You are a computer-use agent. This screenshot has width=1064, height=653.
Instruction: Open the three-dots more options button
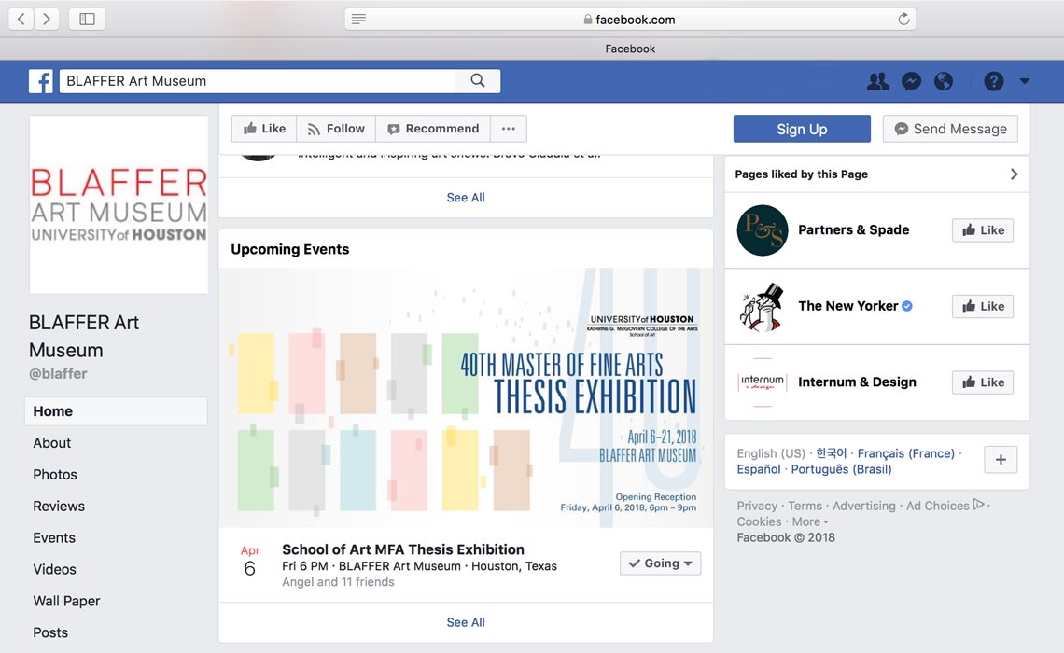(509, 129)
